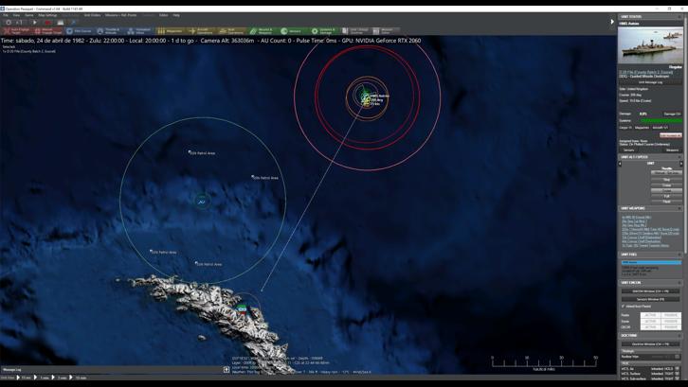
Task: Open the Unit Orders menu
Action: [92, 15]
